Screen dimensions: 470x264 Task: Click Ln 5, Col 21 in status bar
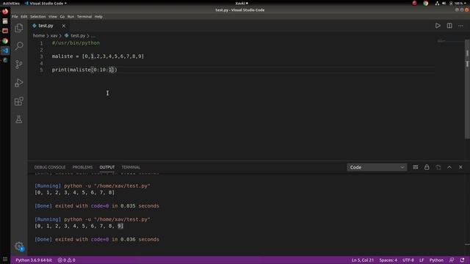coord(362,260)
